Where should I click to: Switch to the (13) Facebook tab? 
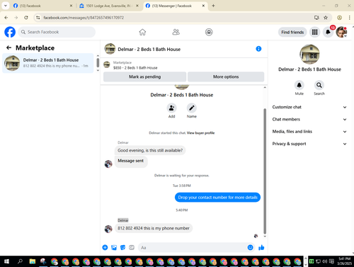(42, 6)
